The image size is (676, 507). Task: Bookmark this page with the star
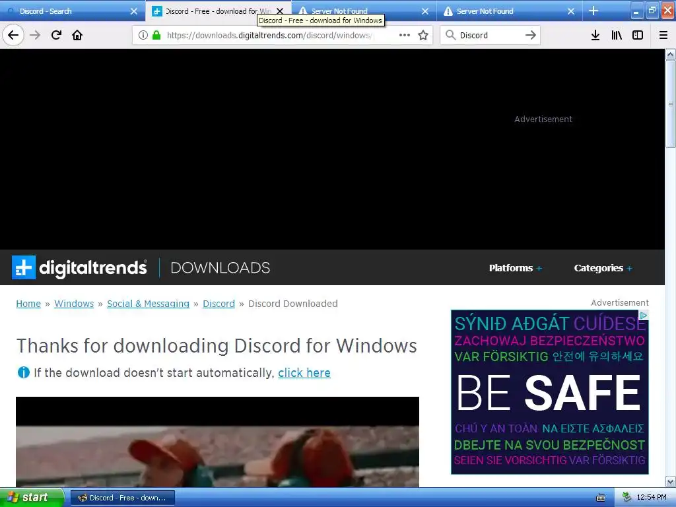[x=423, y=35]
